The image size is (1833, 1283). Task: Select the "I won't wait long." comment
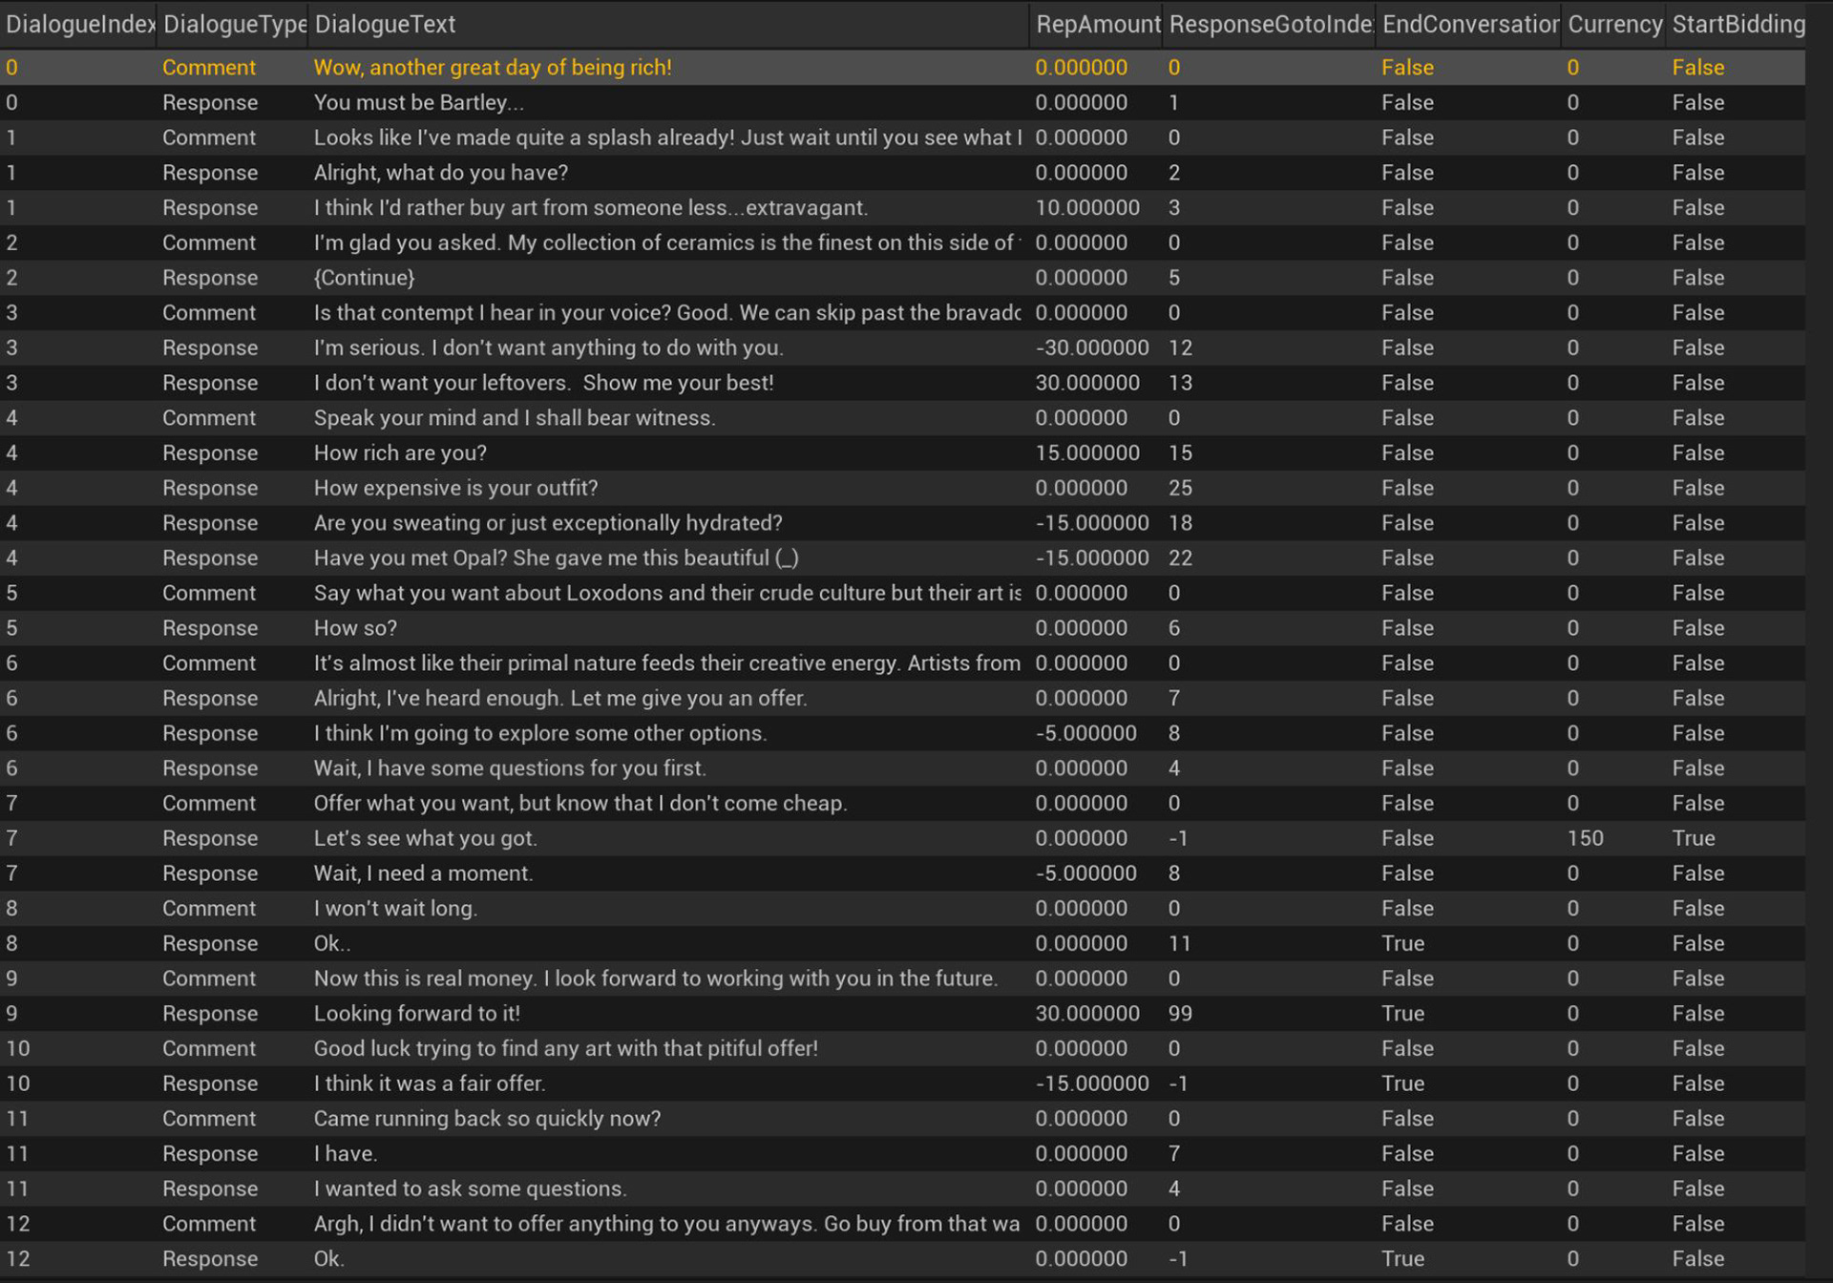pos(395,908)
